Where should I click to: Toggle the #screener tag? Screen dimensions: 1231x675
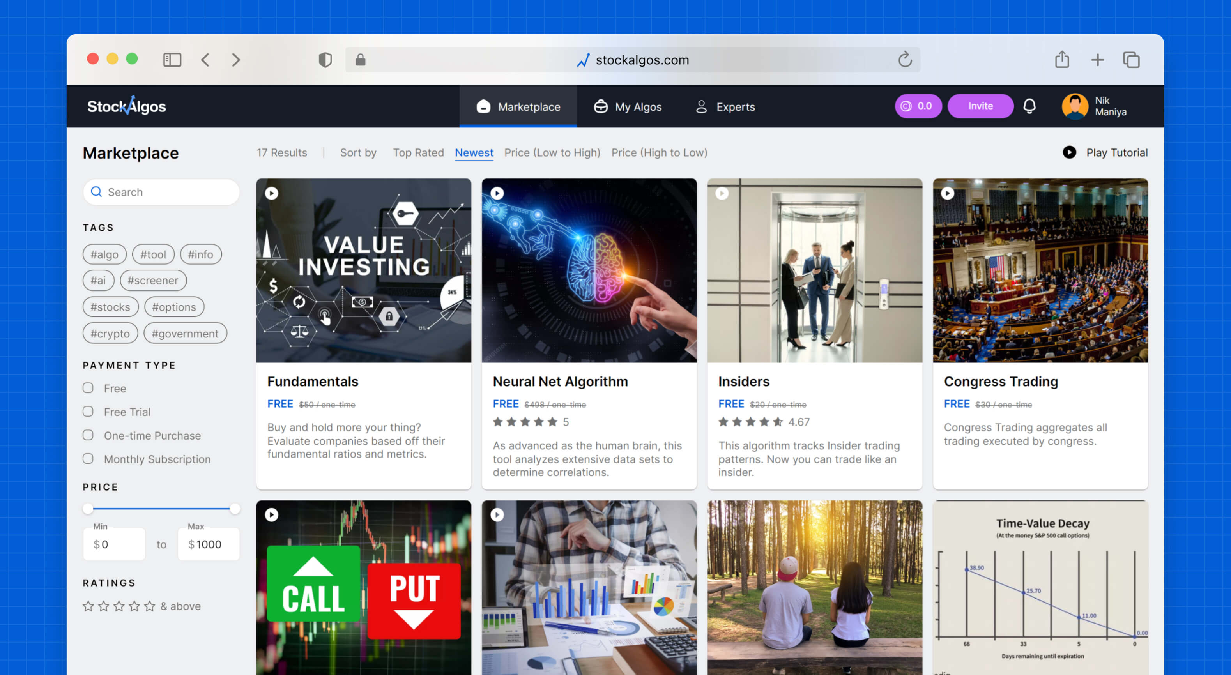point(153,281)
